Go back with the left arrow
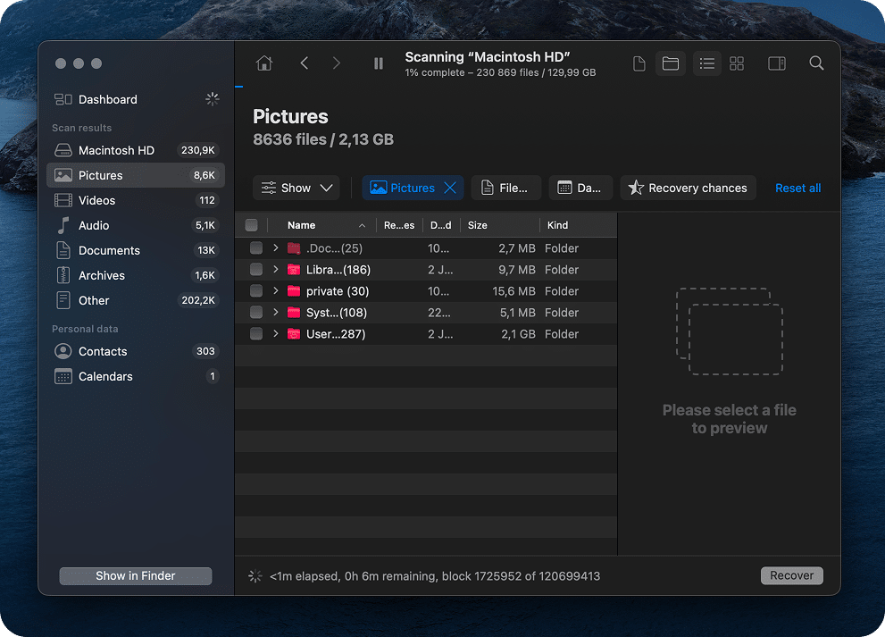The image size is (885, 637). coord(305,63)
